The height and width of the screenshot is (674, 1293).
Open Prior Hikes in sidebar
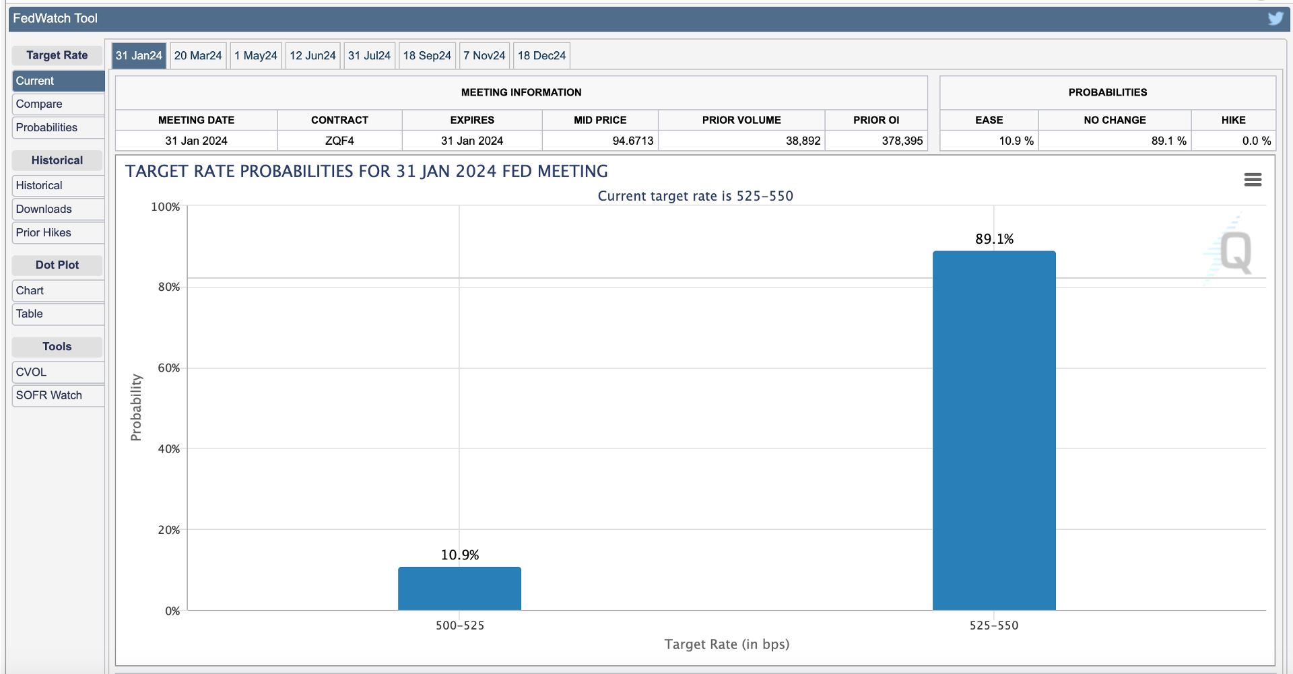pyautogui.click(x=59, y=232)
